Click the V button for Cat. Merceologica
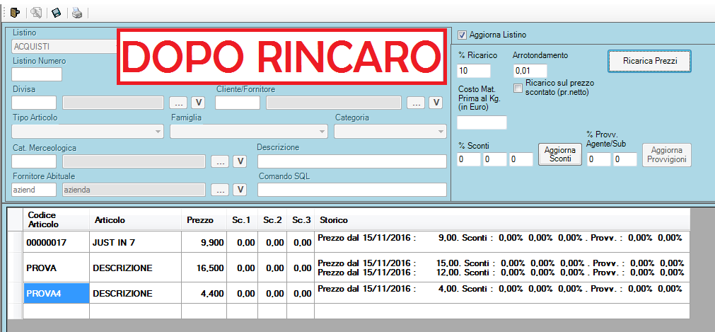Screen dimensions: 715x332 coord(240,161)
